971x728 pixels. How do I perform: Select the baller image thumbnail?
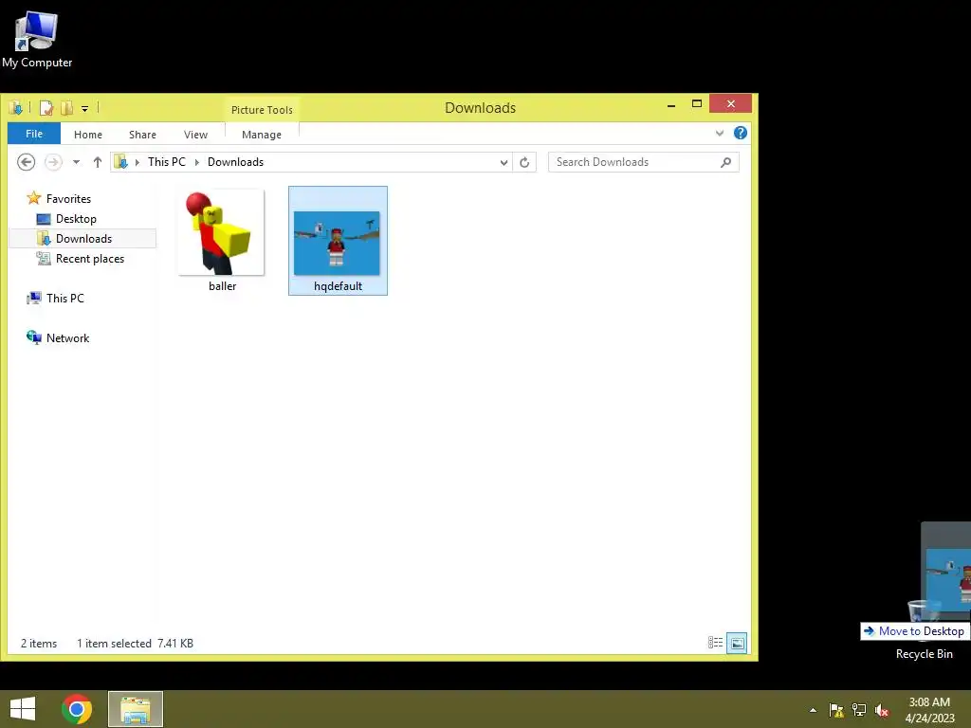click(221, 232)
